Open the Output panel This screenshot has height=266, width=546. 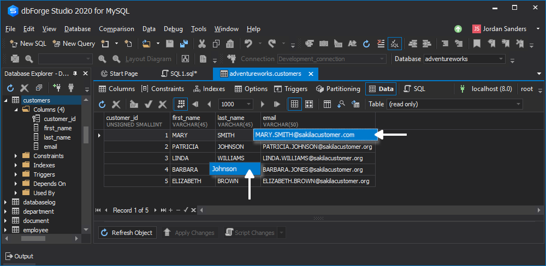[20, 256]
